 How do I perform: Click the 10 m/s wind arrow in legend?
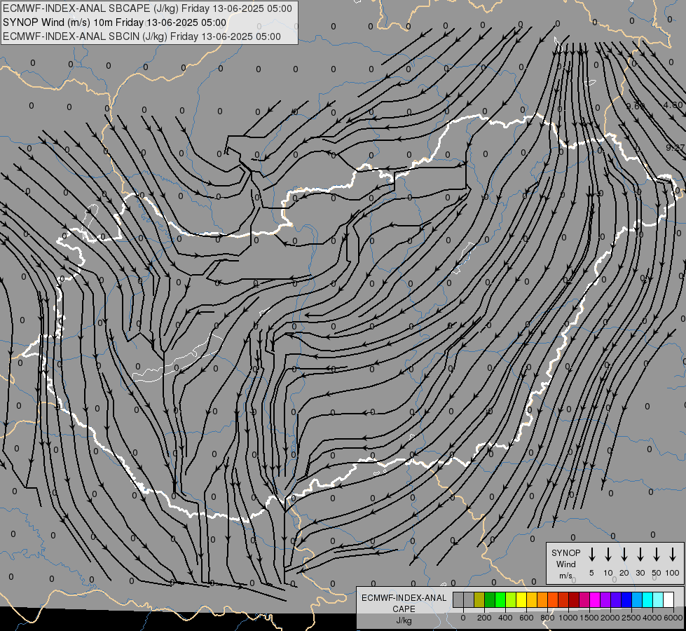[608, 555]
